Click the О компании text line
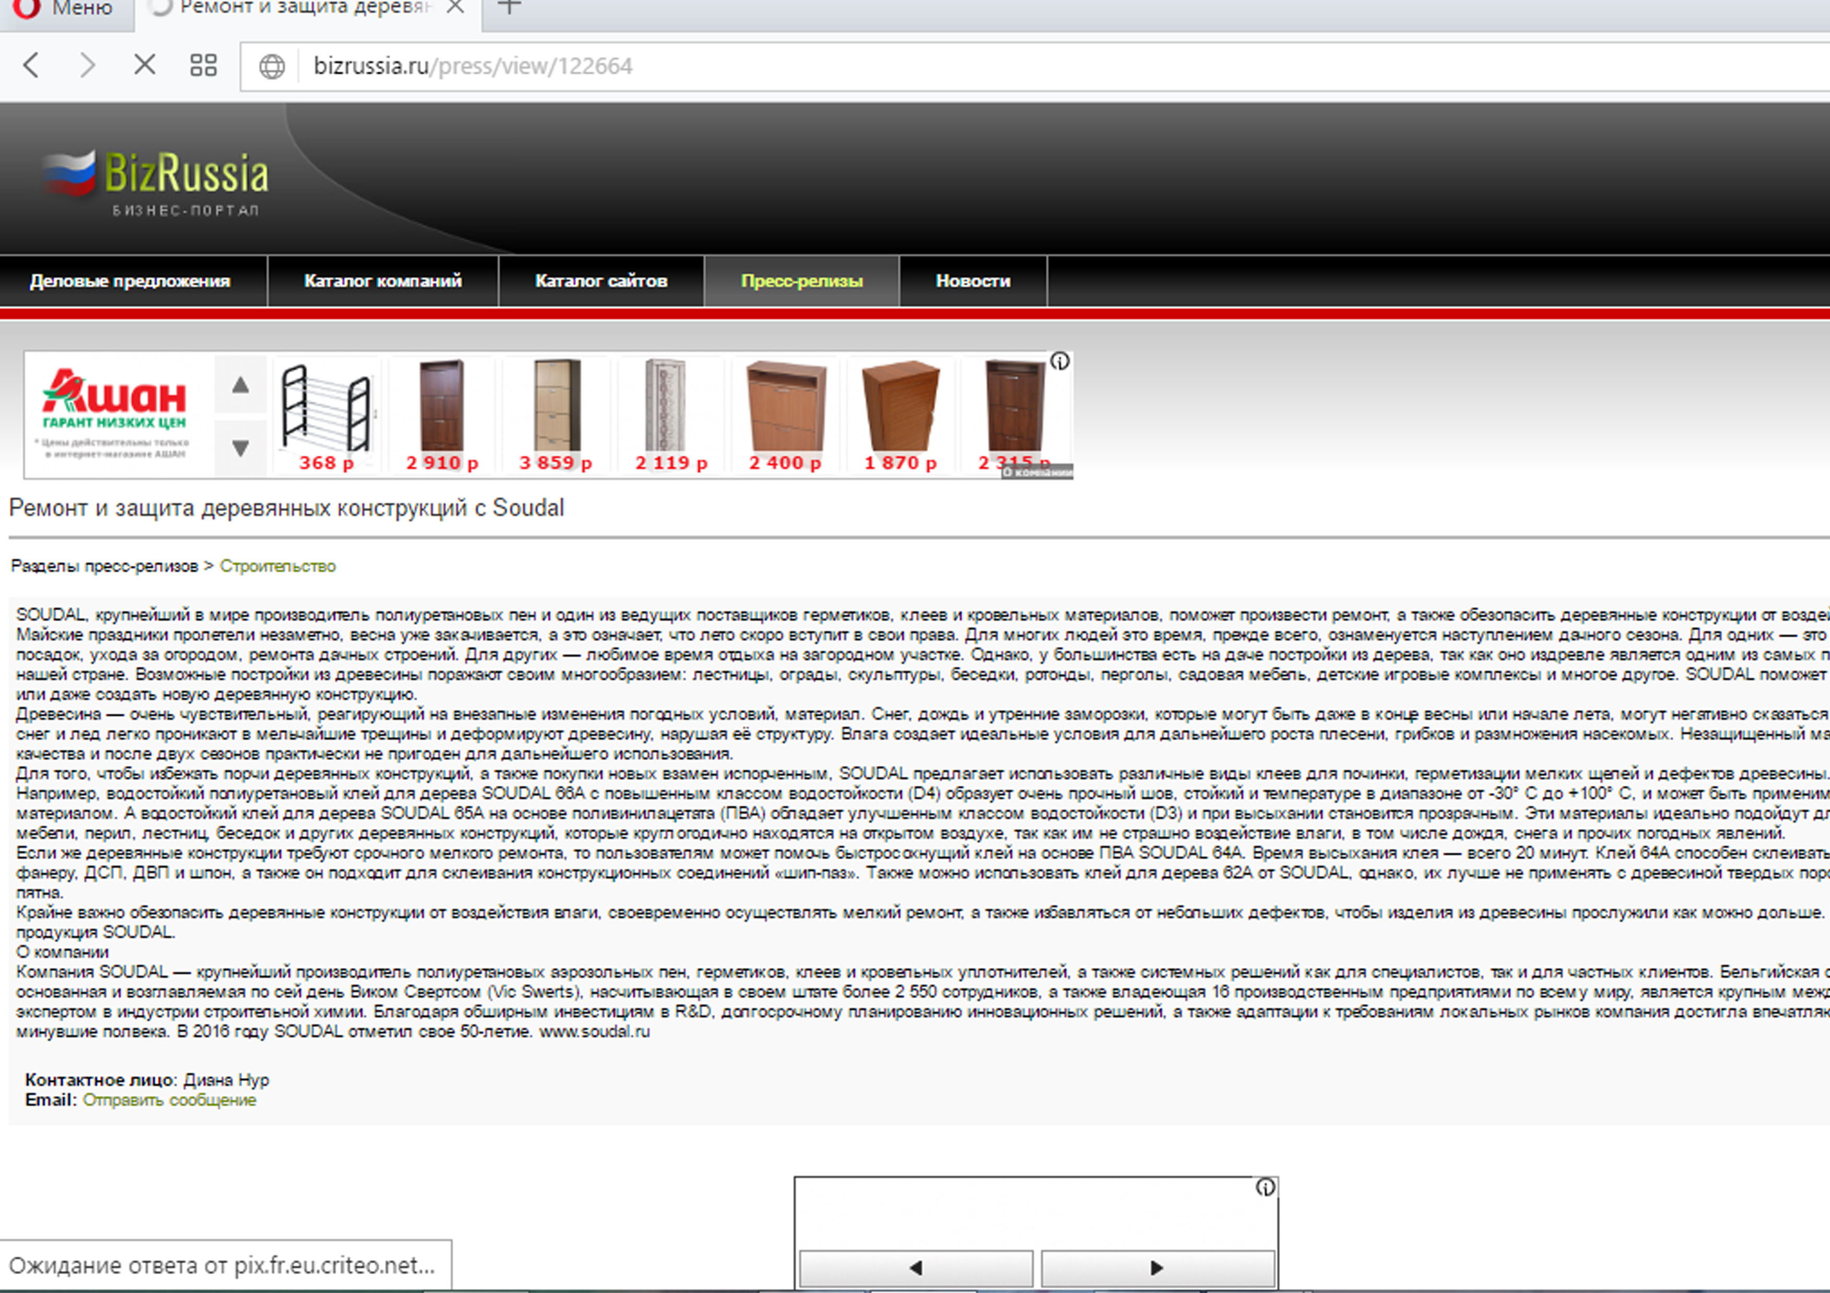Viewport: 1830px width, 1293px height. [x=62, y=952]
